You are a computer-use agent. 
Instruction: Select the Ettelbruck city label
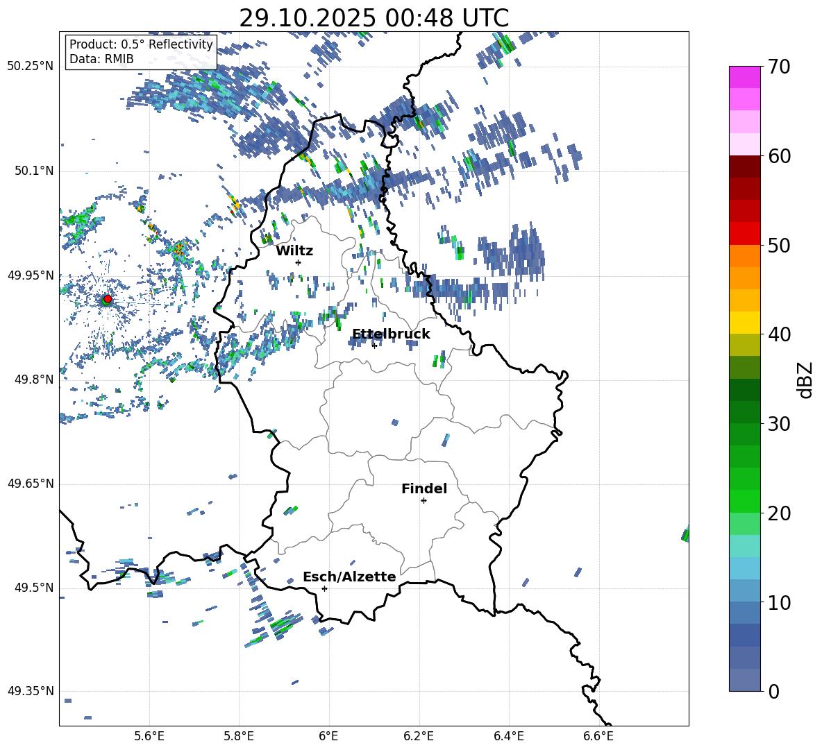[x=391, y=334]
